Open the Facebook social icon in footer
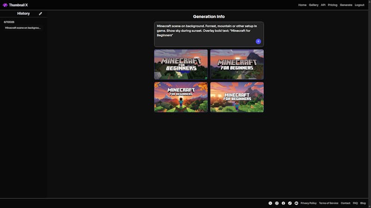The image size is (371, 208). pos(283,203)
